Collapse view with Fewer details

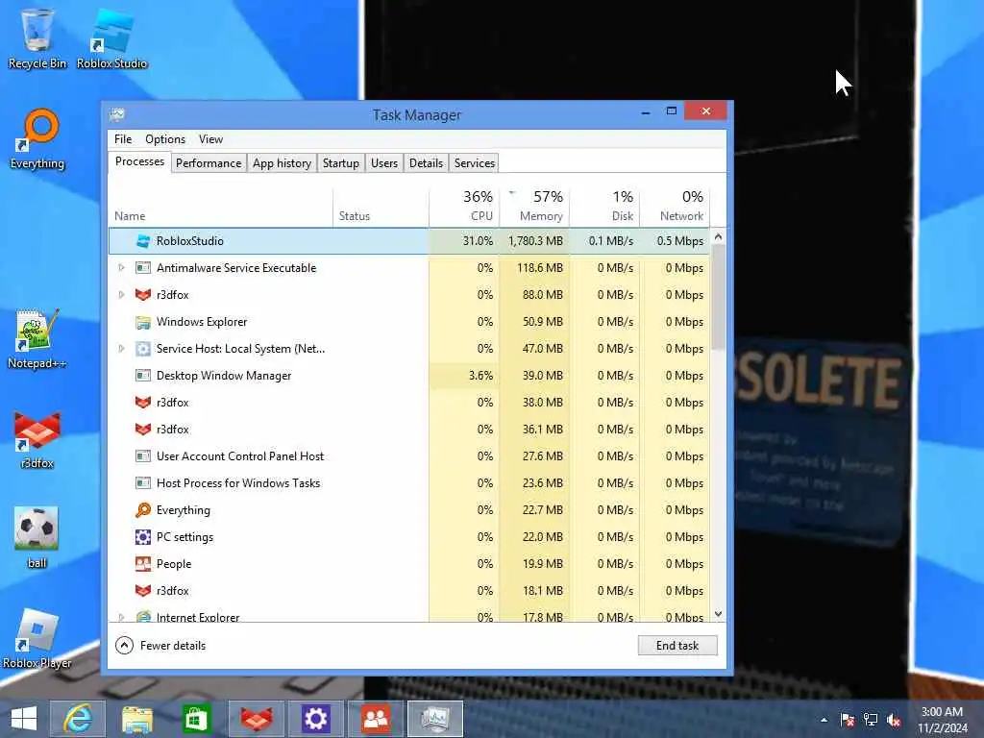point(160,646)
